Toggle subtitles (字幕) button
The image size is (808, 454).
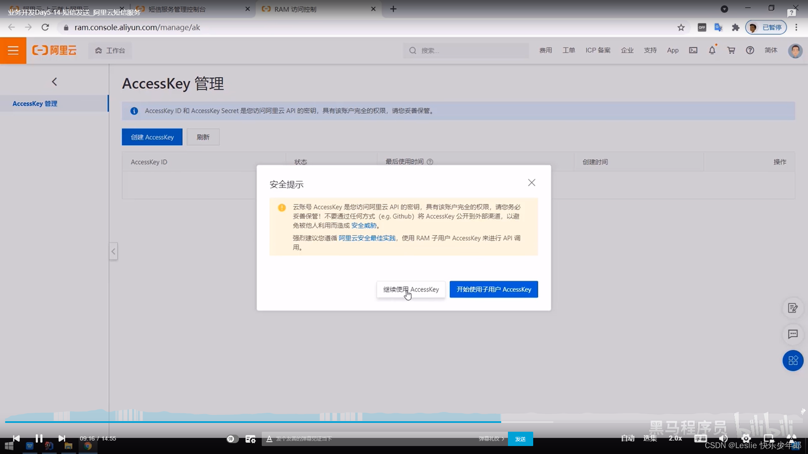tap(701, 438)
